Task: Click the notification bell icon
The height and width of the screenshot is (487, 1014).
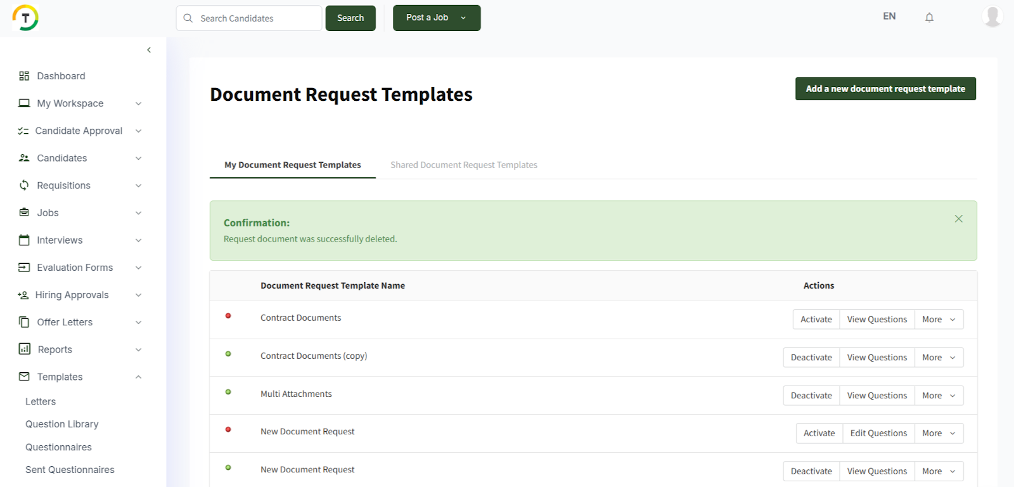Action: pyautogui.click(x=929, y=18)
